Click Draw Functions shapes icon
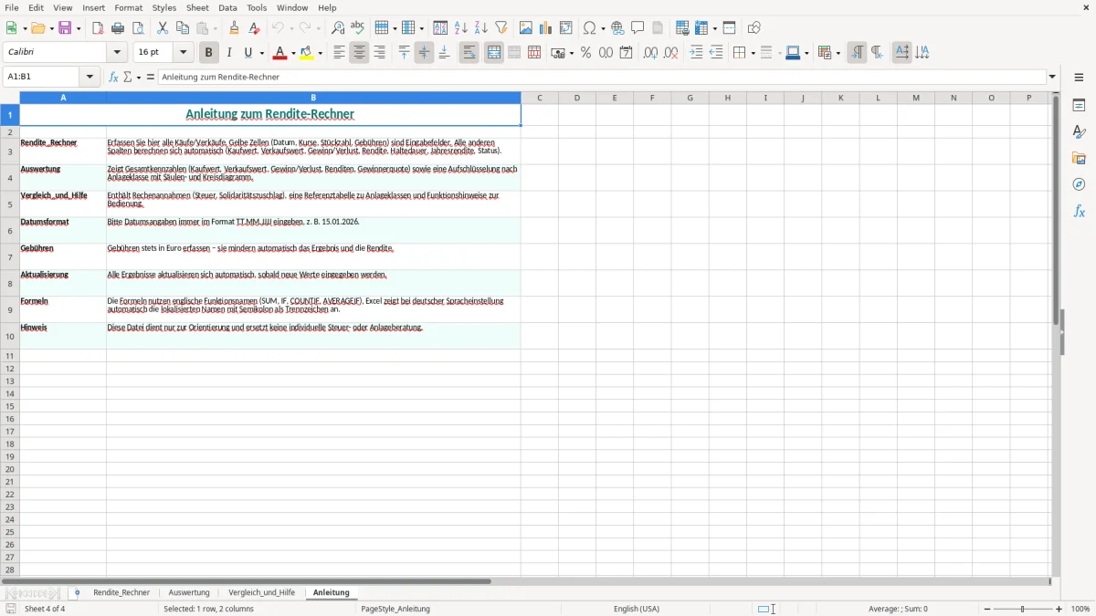The image size is (1096, 616). (x=753, y=28)
